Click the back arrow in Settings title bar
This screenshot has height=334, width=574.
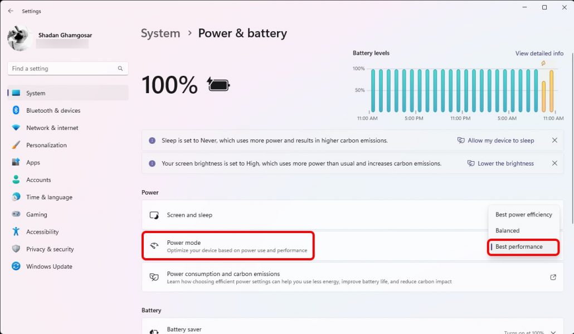(11, 11)
